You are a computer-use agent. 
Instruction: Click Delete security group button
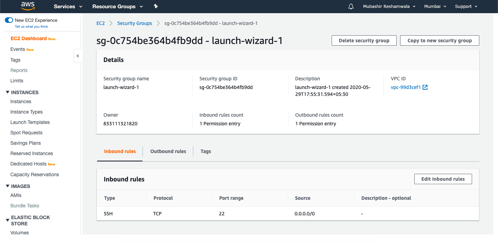(x=364, y=41)
